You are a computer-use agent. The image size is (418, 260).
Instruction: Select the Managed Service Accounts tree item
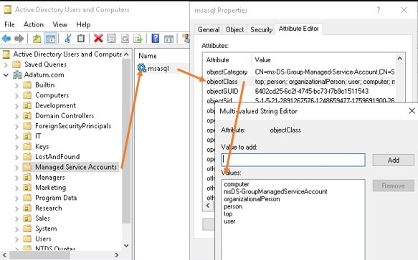pos(76,167)
